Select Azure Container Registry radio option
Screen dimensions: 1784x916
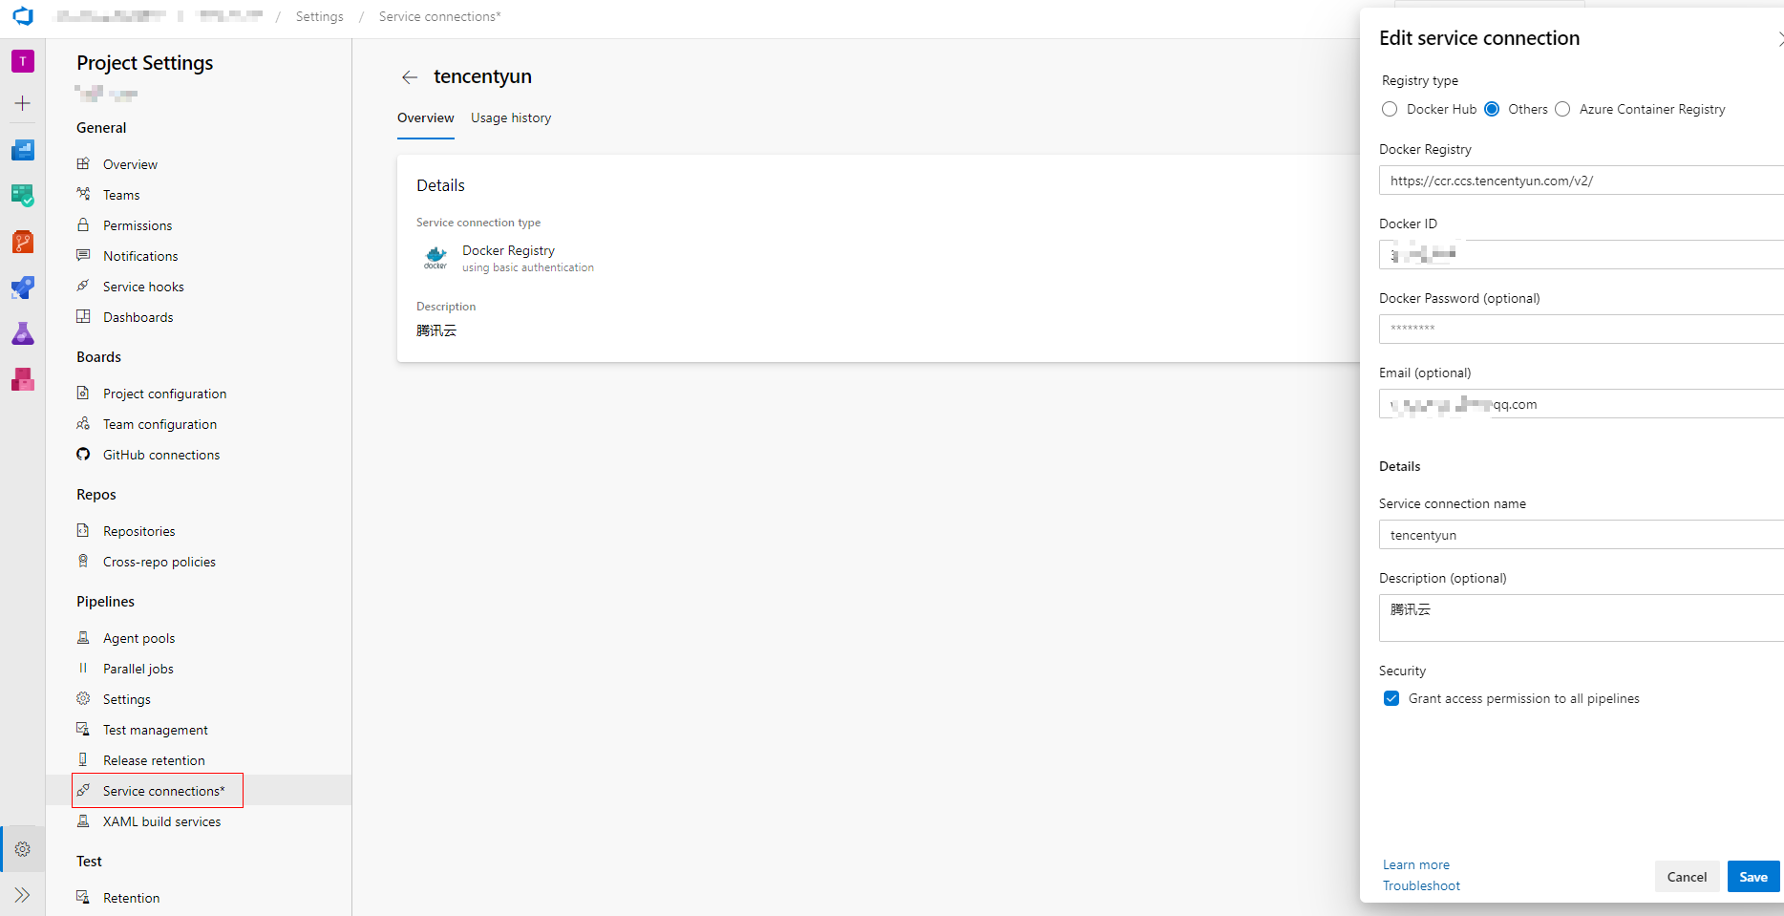1562,109
